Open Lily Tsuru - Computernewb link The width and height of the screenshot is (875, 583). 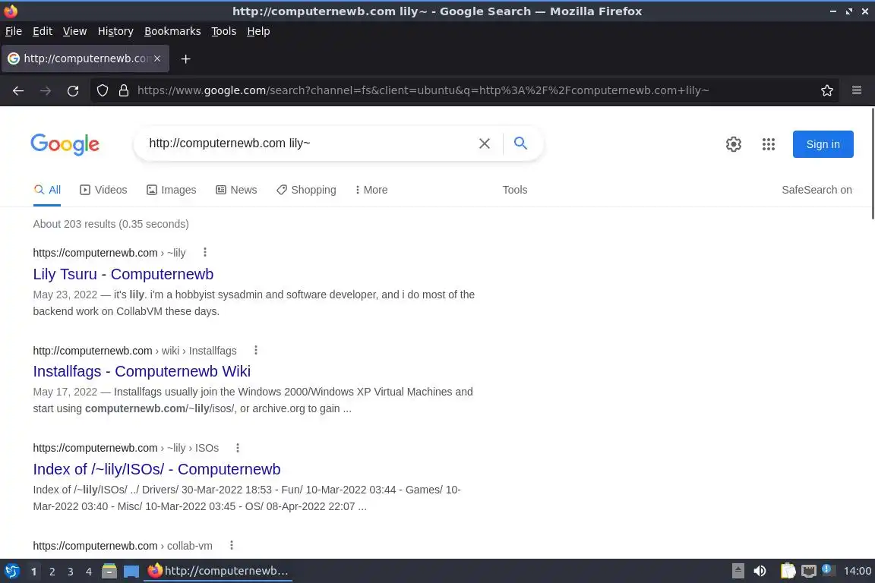[123, 274]
